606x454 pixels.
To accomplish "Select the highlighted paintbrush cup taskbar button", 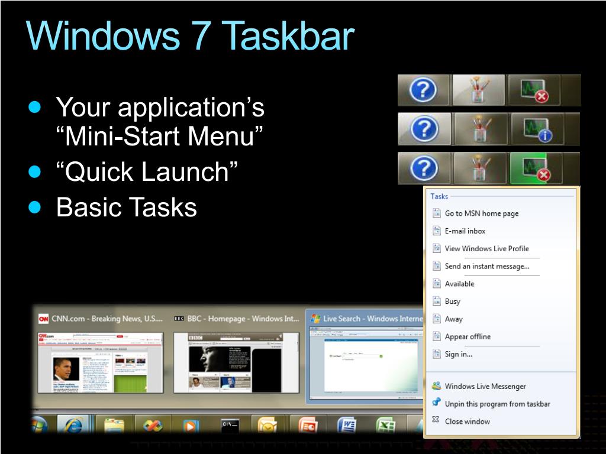I will pos(478,90).
